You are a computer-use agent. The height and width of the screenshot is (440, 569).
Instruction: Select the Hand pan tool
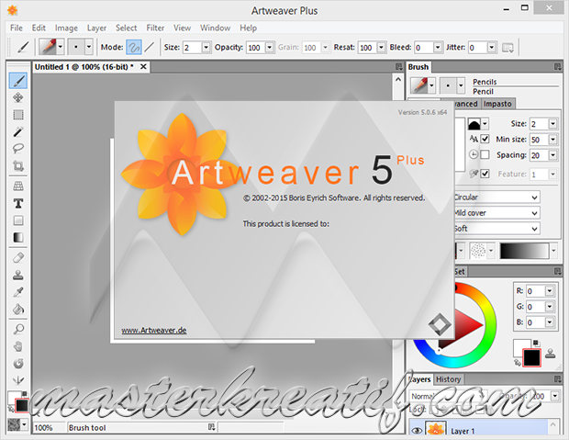[x=18, y=346]
